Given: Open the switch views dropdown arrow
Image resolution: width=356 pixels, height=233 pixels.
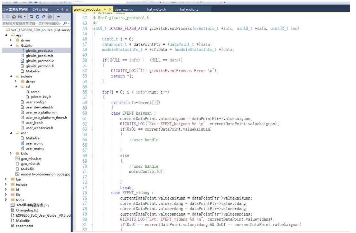Looking at the screenshot, I should tap(24, 16).
